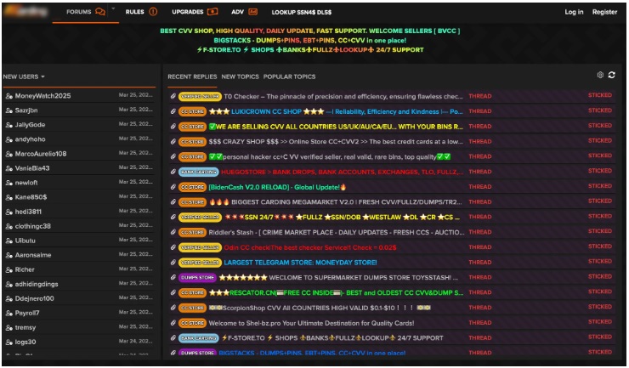Click the paperclip icon on the LUKICROWN CC SHOP row
This screenshot has height=368, width=629.
click(x=173, y=111)
